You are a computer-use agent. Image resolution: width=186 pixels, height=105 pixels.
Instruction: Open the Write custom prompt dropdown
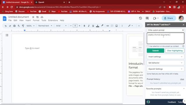165,30
